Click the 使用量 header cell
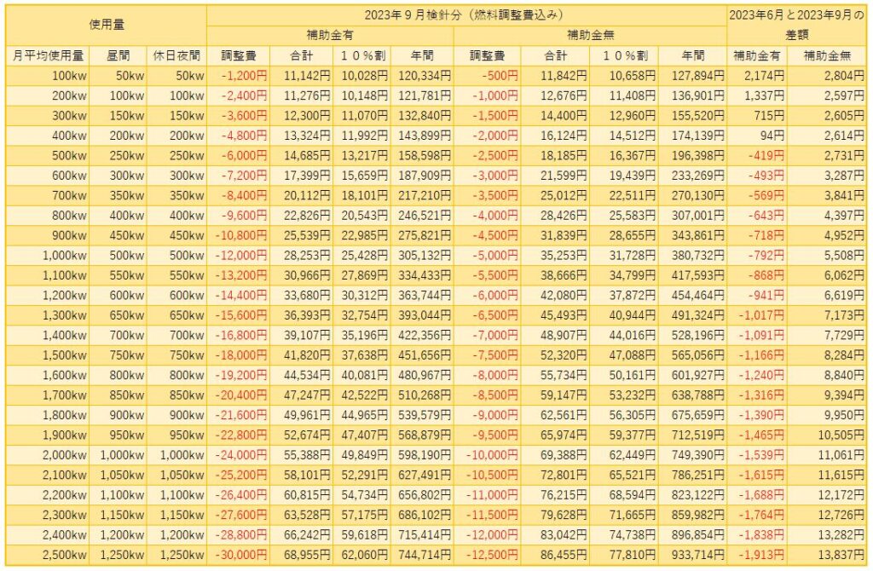 click(106, 25)
